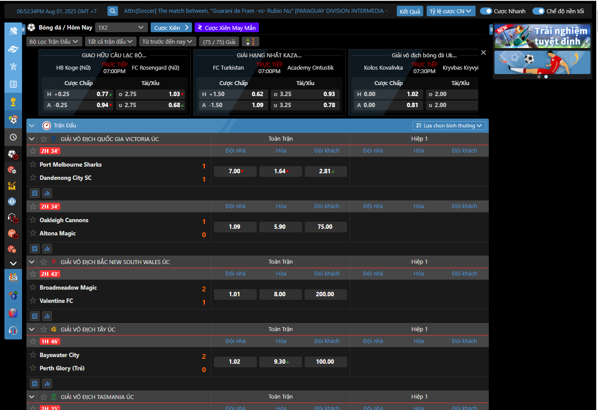
Task: Toggle Chế độ nền tối dark mode
Action: (538, 11)
